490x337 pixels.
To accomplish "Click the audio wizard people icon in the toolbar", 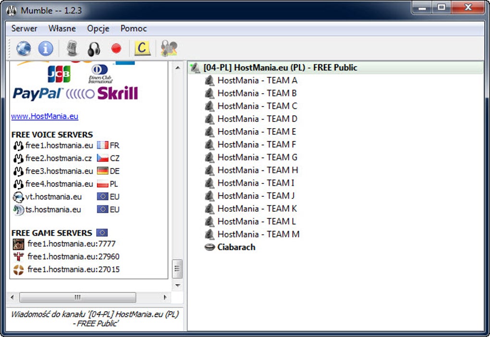I will pyautogui.click(x=169, y=48).
